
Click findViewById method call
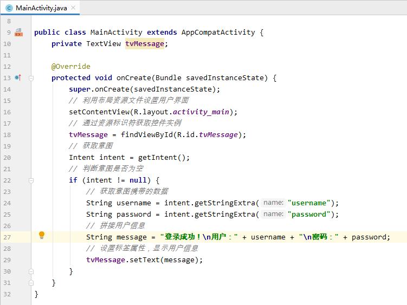coord(147,135)
